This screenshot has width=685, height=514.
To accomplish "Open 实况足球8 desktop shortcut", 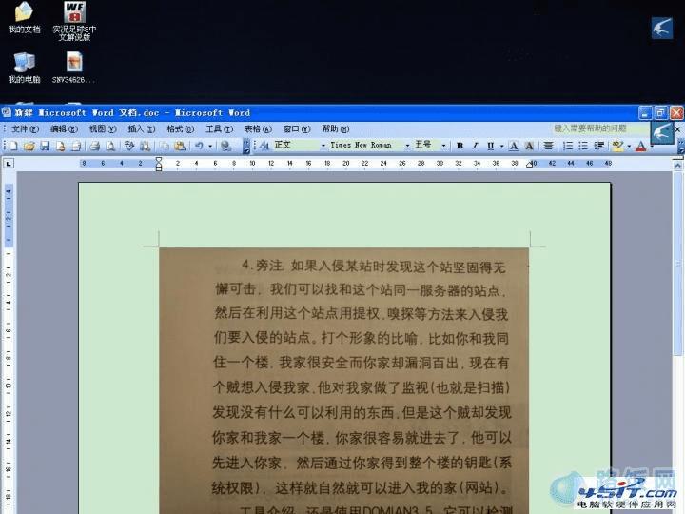I will (x=74, y=21).
